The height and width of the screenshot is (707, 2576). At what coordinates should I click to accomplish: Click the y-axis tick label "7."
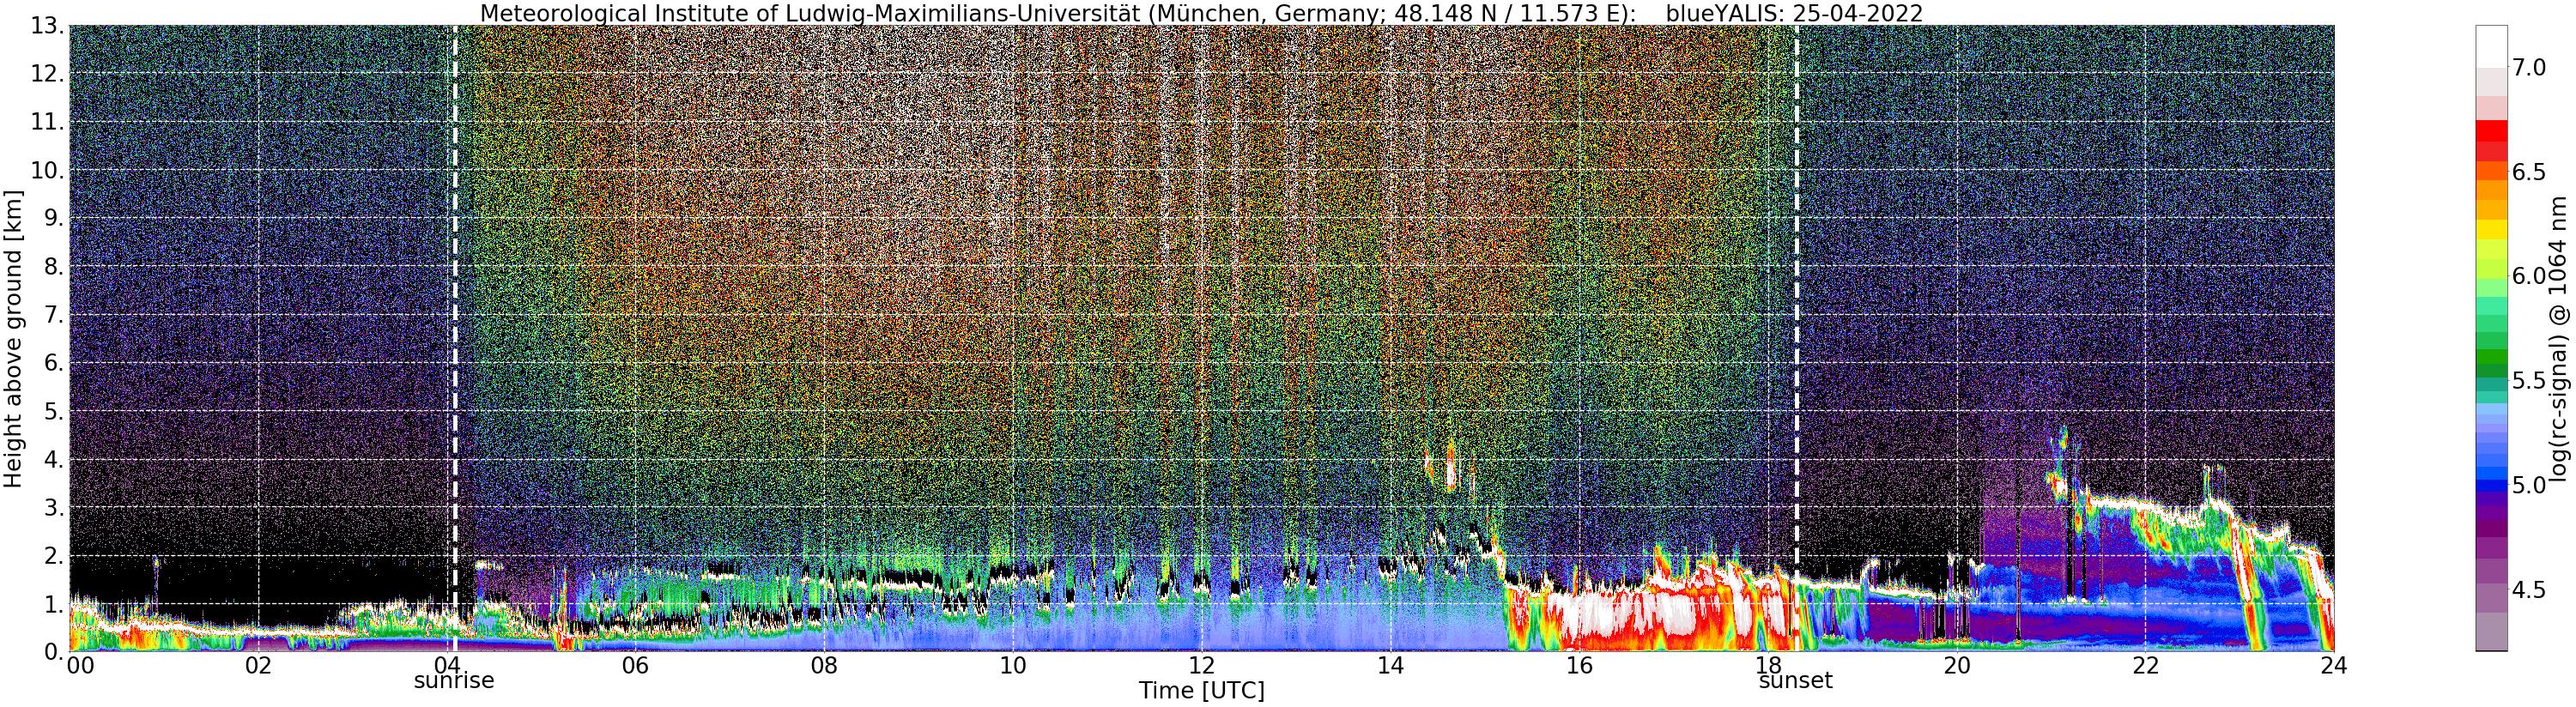pyautogui.click(x=52, y=315)
